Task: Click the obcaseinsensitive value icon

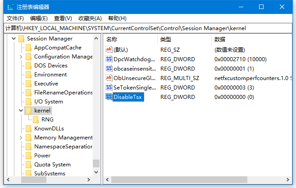Action: [x=109, y=68]
